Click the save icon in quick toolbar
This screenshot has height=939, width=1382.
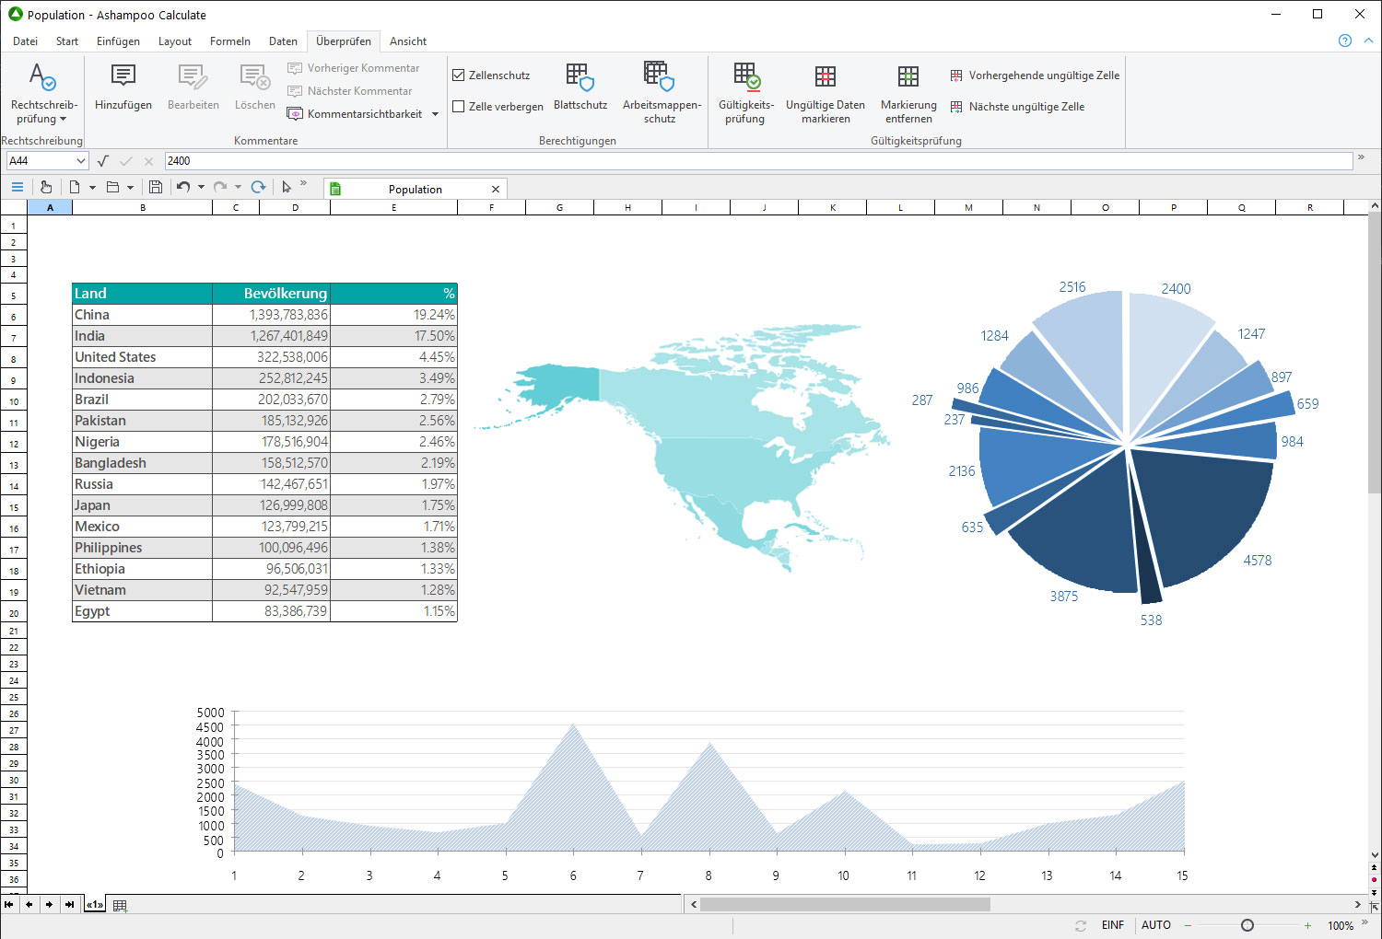[x=156, y=187]
